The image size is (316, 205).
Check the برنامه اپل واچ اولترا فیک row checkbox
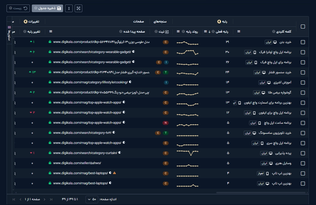coord(303,52)
